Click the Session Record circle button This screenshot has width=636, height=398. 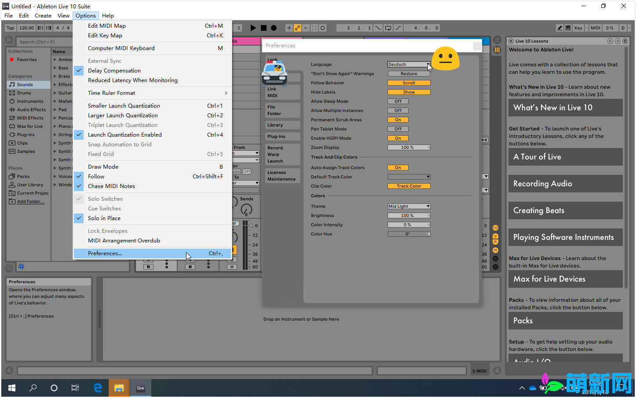point(322,28)
